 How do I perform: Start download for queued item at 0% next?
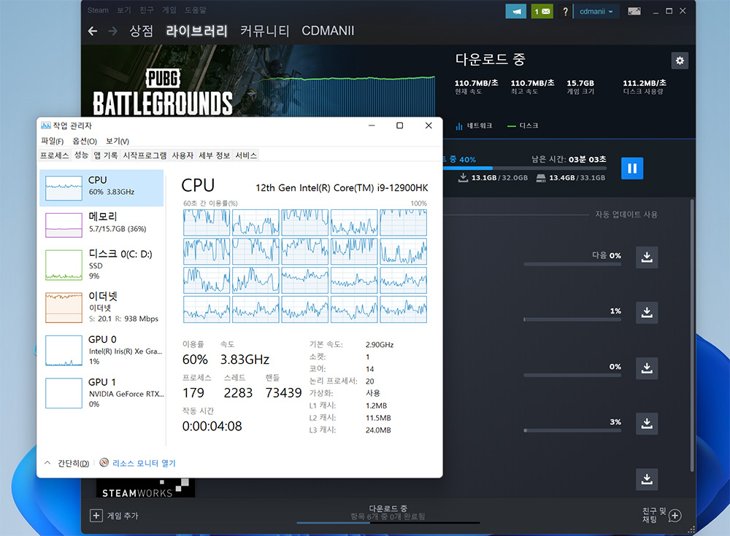(647, 257)
